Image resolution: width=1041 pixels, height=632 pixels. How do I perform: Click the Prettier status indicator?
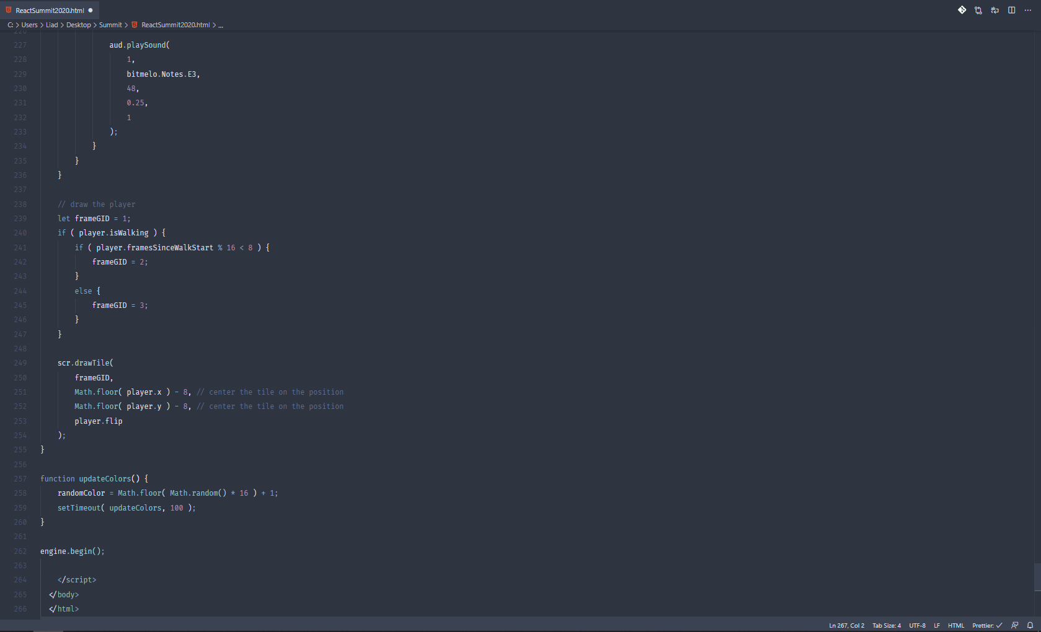(987, 625)
